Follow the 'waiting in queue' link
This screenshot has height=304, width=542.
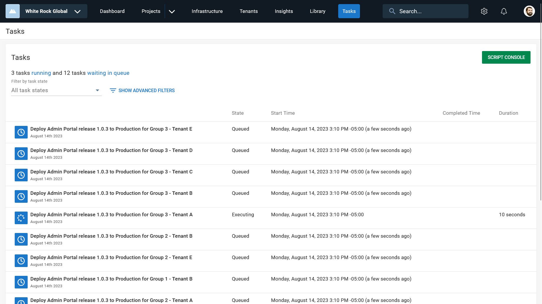tap(108, 73)
